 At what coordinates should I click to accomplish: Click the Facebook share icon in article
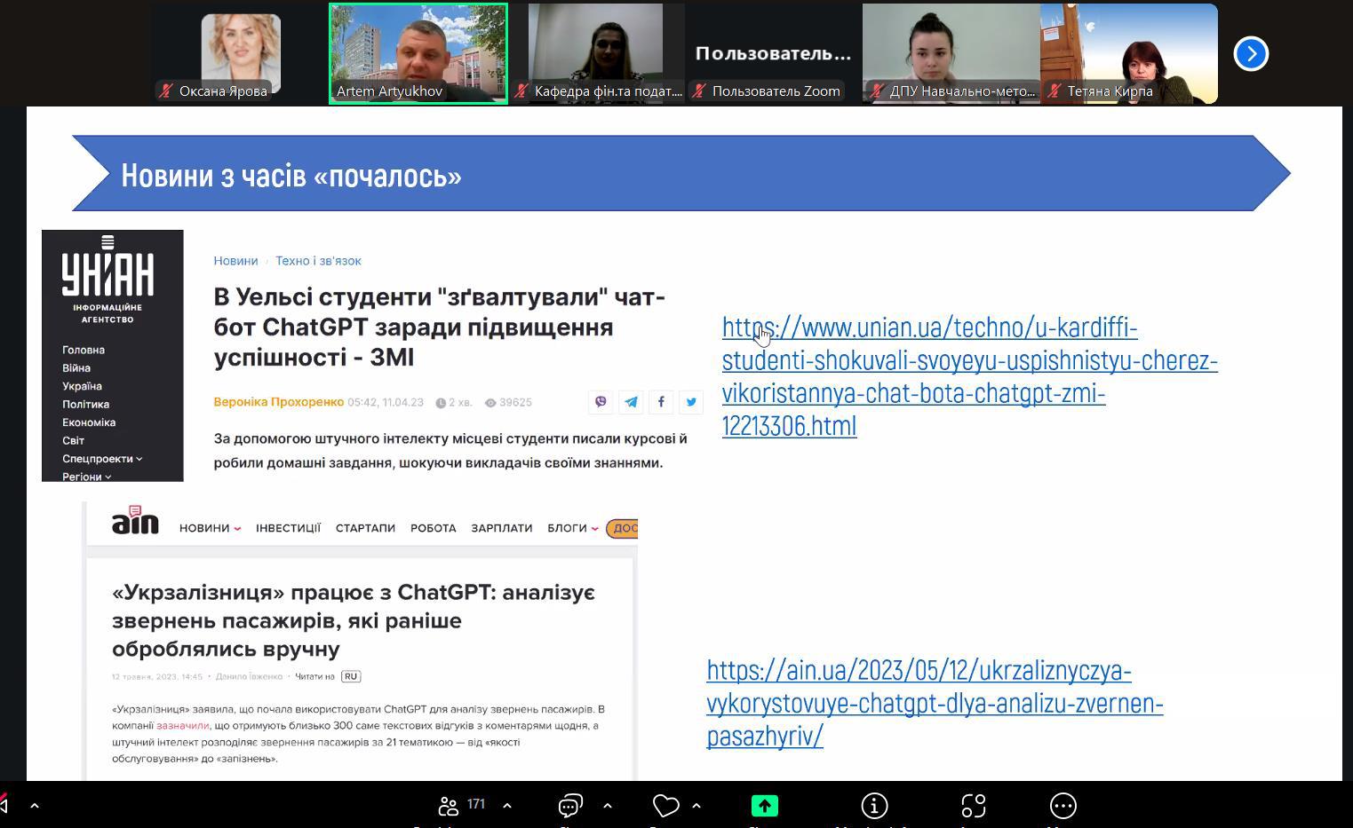(661, 402)
